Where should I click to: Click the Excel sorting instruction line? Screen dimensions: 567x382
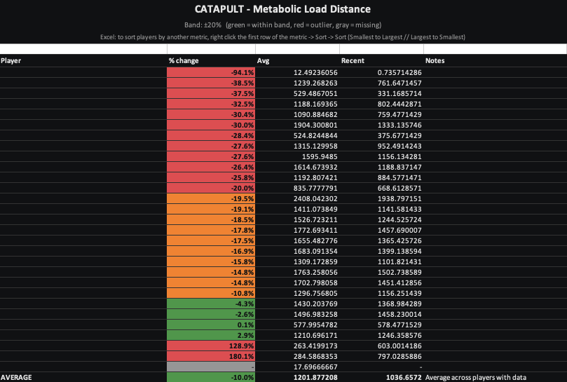click(283, 36)
